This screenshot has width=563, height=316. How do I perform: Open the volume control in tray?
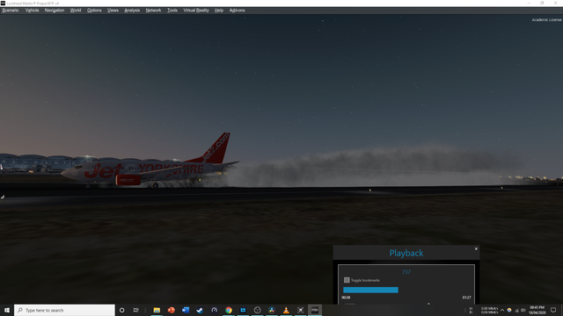pyautogui.click(x=523, y=310)
